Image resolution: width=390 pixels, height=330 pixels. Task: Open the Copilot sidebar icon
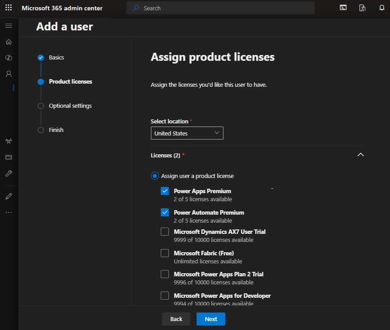pyautogui.click(x=9, y=58)
